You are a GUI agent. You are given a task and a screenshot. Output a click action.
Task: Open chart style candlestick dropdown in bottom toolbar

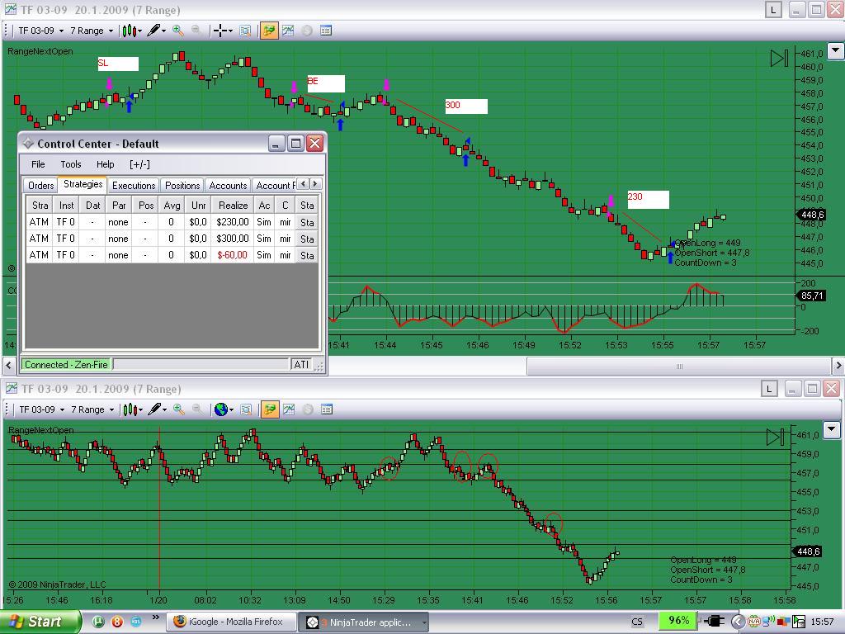coord(132,409)
